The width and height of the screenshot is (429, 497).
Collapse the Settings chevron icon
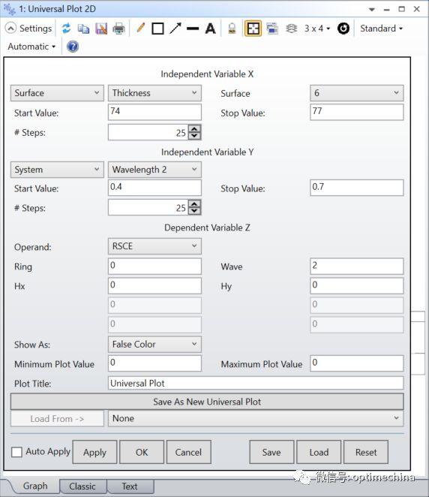click(10, 29)
